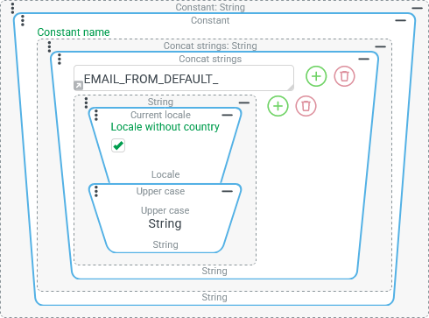Click the EMAIL_FROM_DEFAULT_ text input

point(184,78)
